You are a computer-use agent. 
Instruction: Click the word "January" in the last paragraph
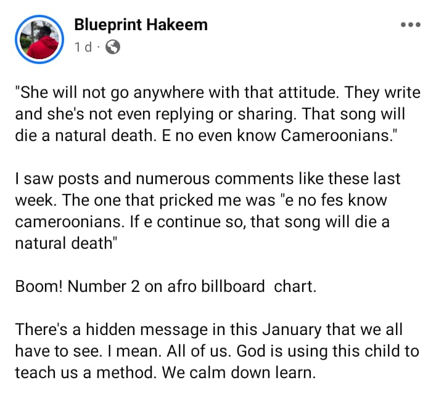[292, 330]
